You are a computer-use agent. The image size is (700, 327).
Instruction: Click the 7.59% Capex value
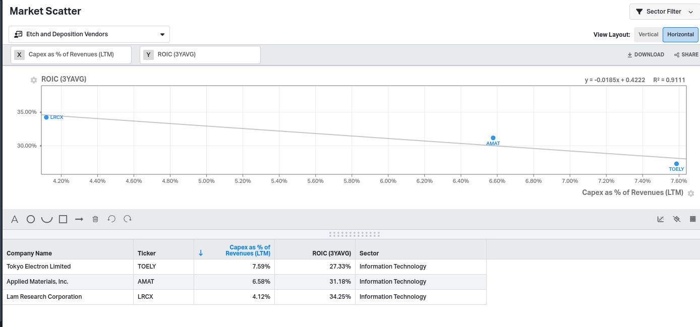coord(261,267)
